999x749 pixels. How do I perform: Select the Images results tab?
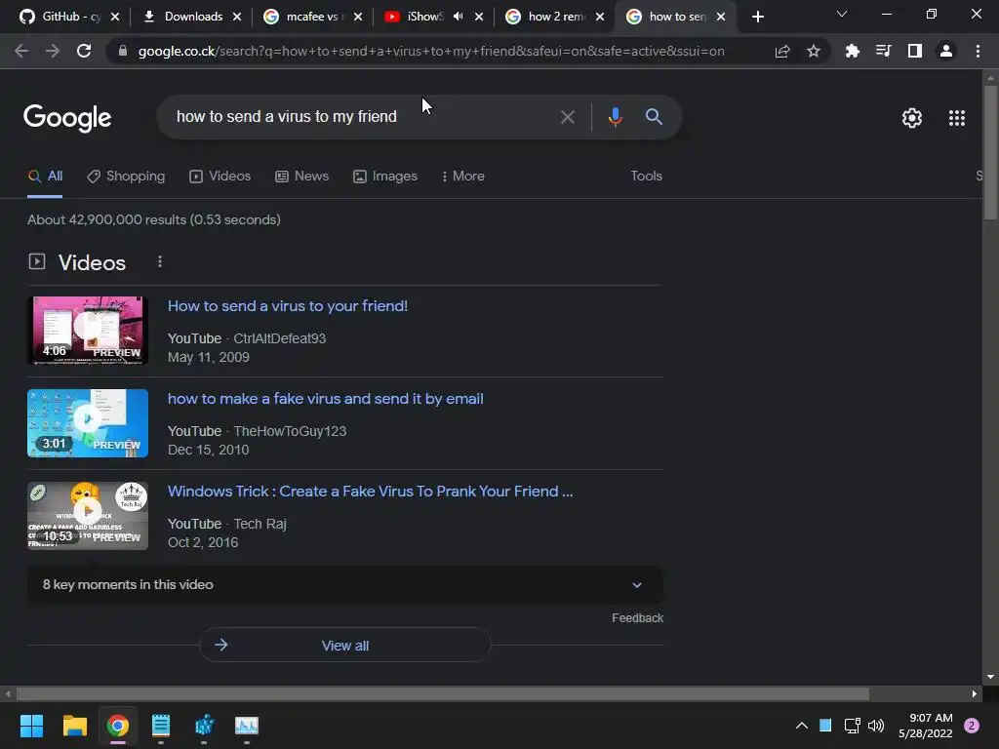pyautogui.click(x=385, y=177)
